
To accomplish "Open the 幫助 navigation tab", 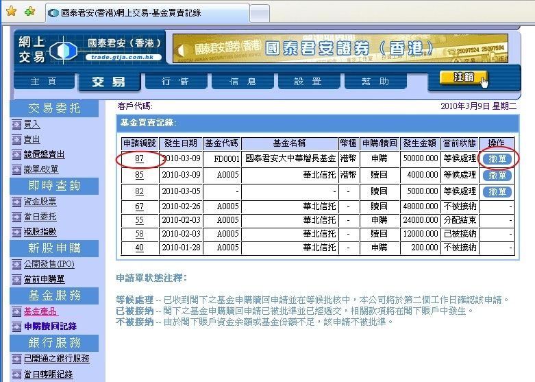I will pyautogui.click(x=375, y=82).
